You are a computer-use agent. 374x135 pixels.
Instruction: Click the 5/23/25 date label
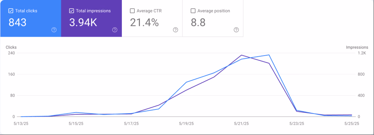pos(297,124)
